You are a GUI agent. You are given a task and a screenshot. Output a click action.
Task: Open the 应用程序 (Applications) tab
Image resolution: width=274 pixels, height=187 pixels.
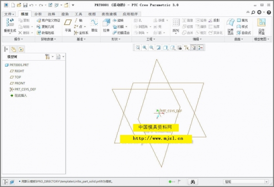pos(130,14)
